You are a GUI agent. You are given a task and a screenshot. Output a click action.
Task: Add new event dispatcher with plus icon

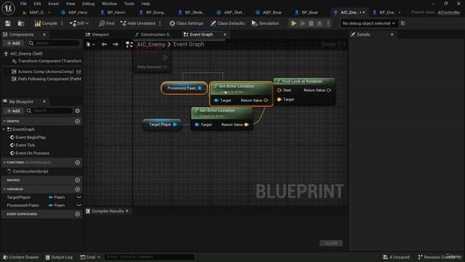pos(78,214)
